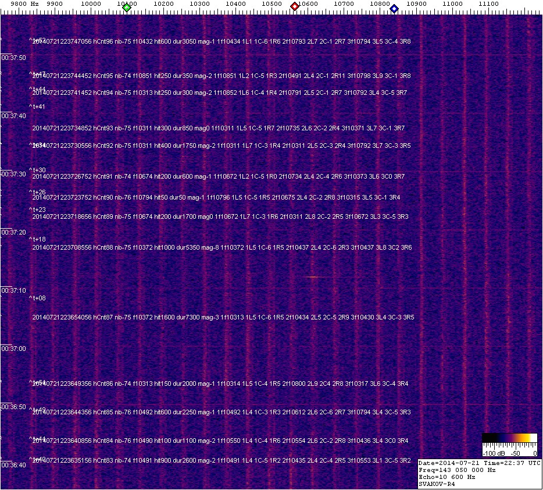Click the green diamond frequency marker
543x490 pixels.
(127, 6)
